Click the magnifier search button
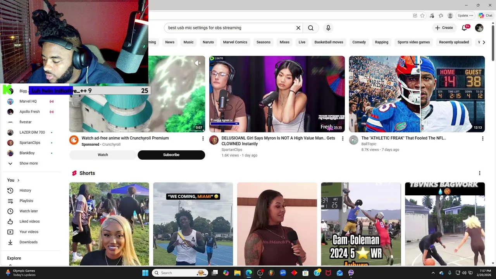 (x=311, y=28)
